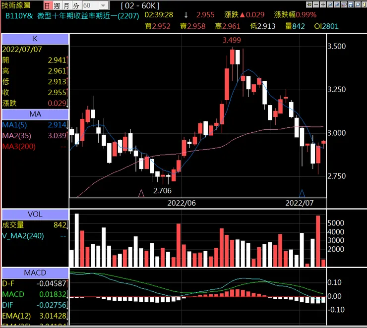Click the 成交量 volume value 842
367x328 pixels.
pyautogui.click(x=60, y=225)
